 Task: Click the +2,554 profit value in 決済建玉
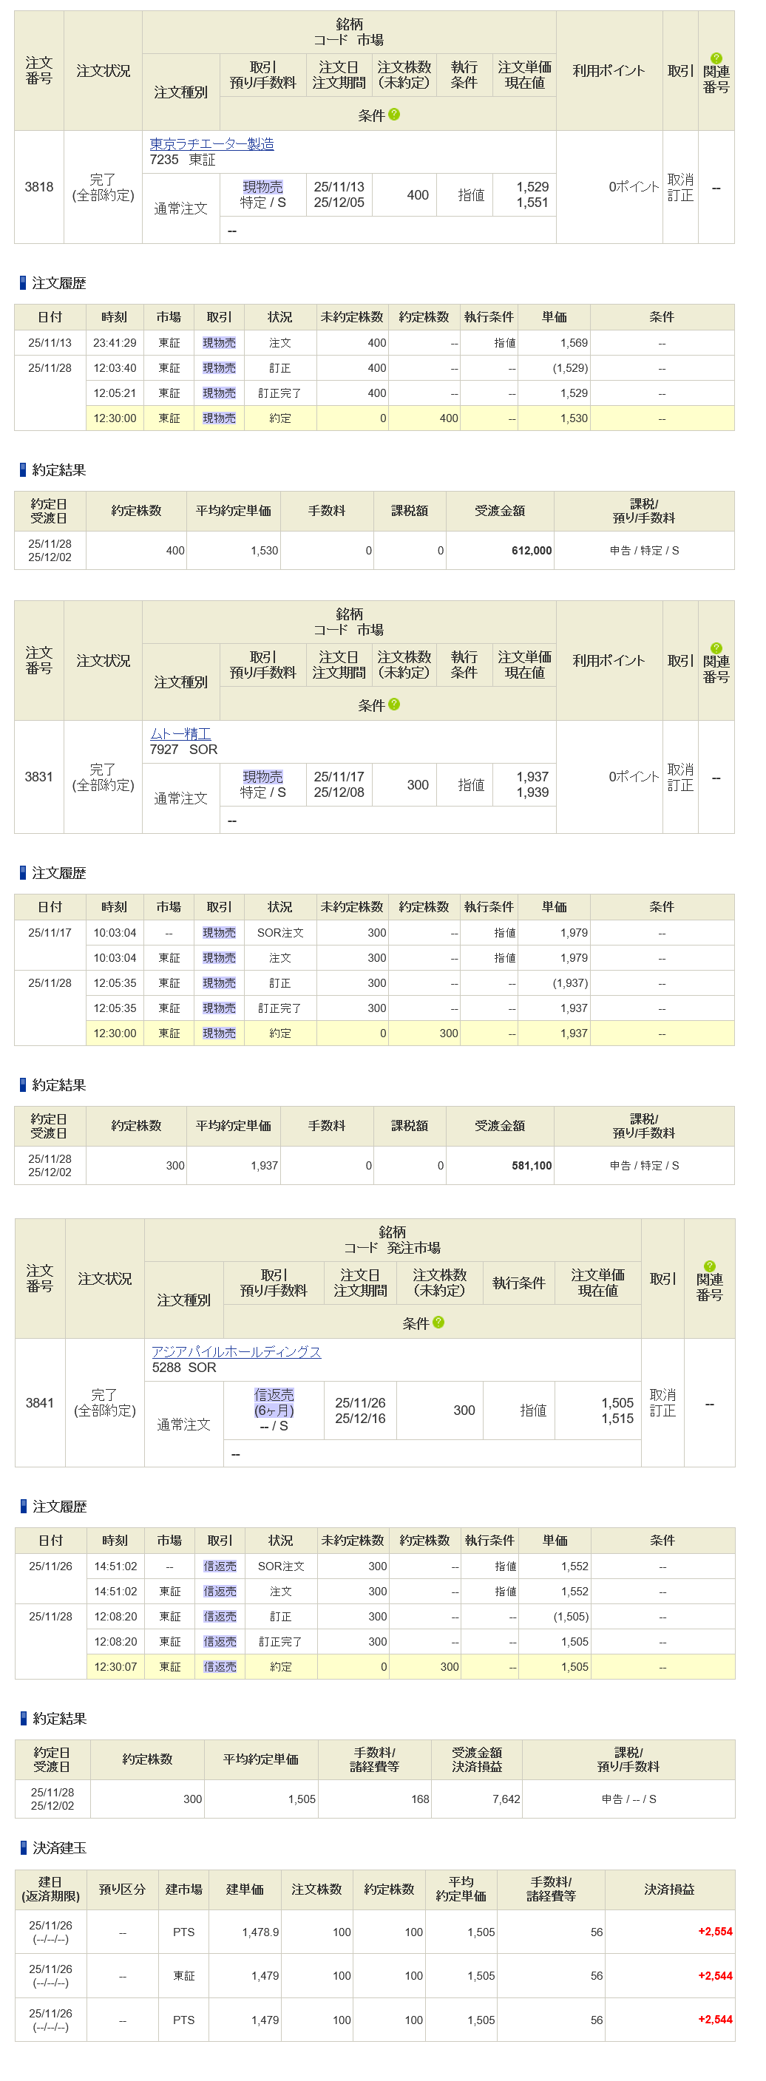coord(714,1932)
